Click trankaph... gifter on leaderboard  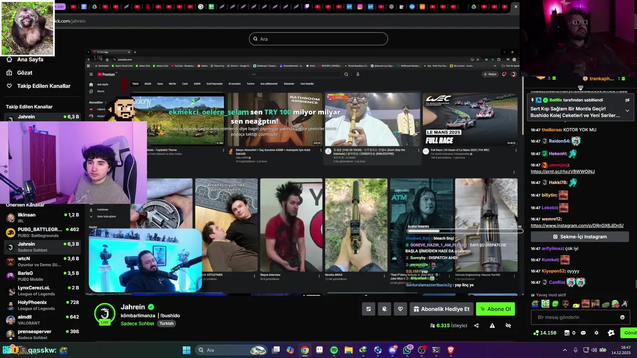[602, 79]
